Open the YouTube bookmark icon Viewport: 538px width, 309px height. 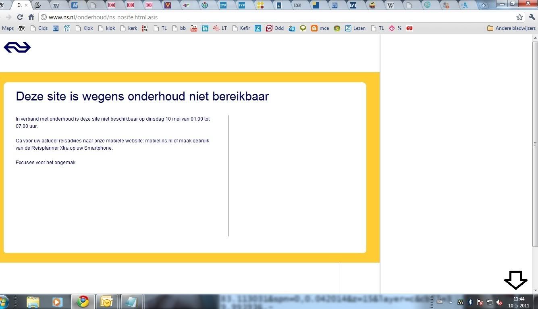click(x=194, y=28)
